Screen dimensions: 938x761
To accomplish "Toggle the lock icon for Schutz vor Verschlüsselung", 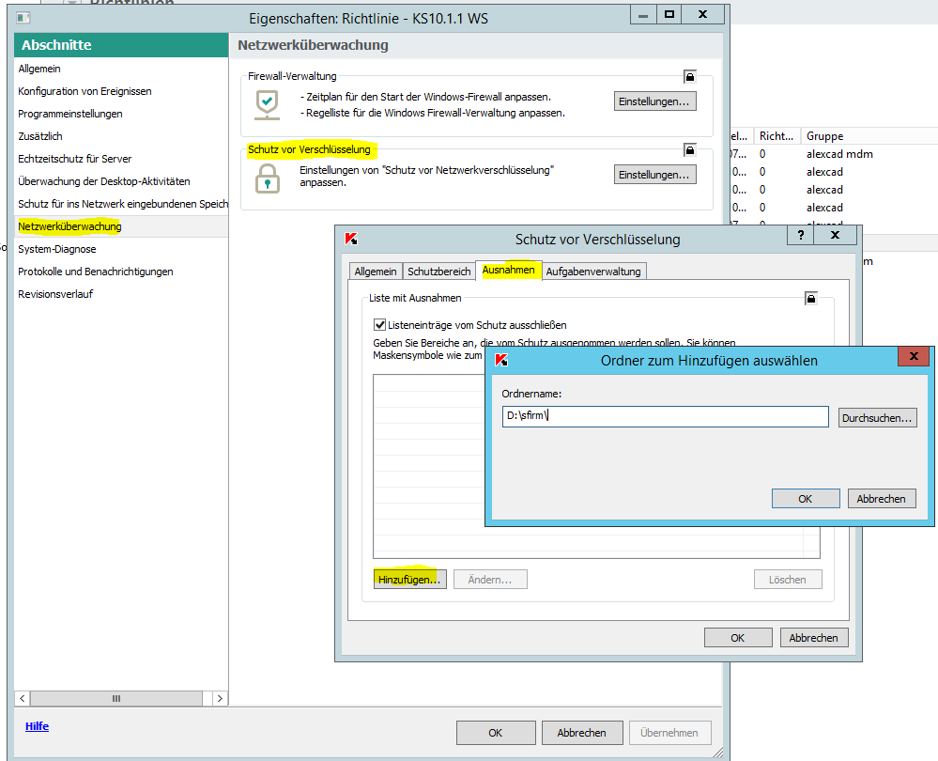I will [x=690, y=149].
